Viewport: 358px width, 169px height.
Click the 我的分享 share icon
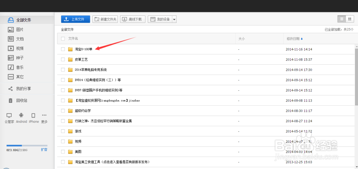click(x=10, y=89)
